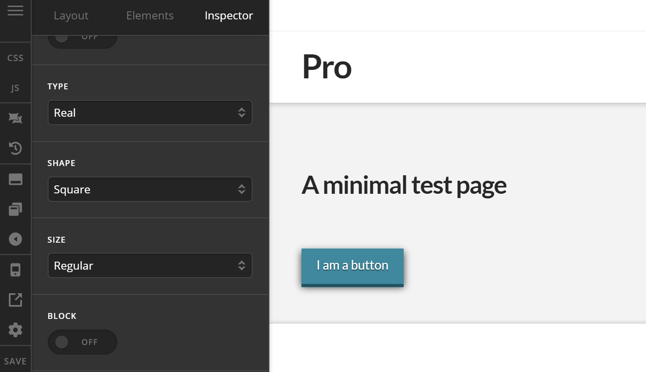646x372 pixels.
Task: Open the SHAPE dropdown showing Square
Action: 150,189
